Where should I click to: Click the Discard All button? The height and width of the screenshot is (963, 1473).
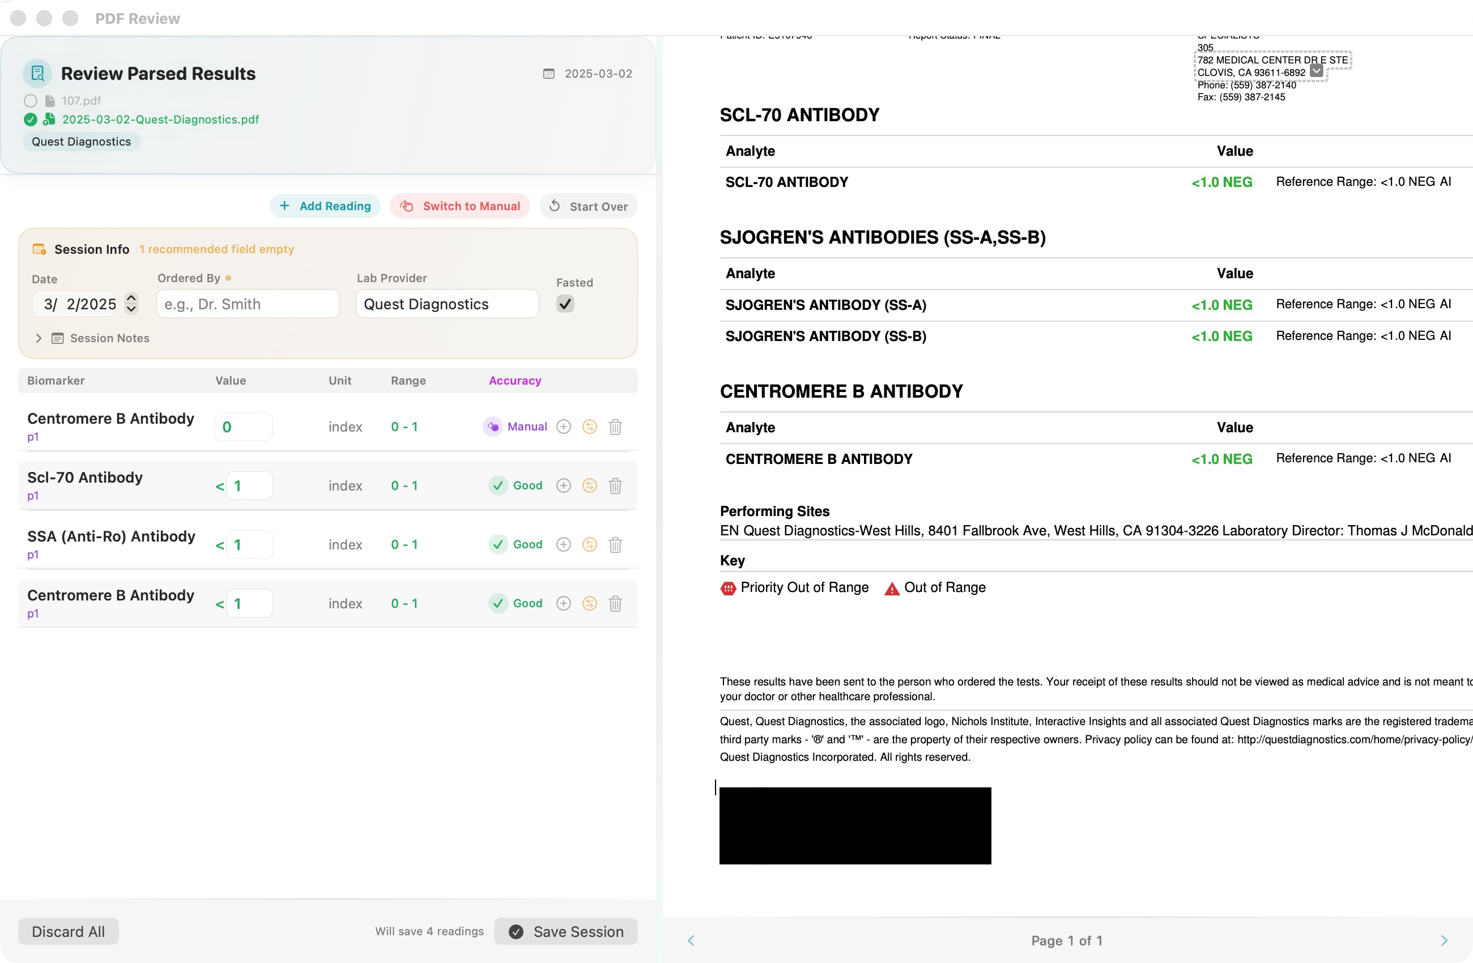click(68, 931)
